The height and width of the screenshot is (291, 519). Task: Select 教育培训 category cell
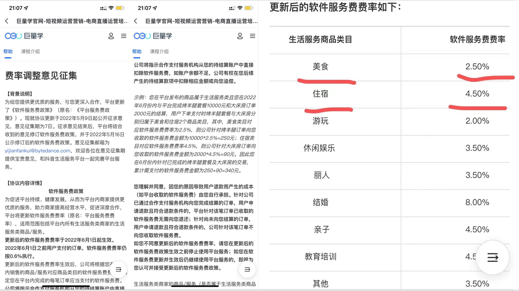pos(320,257)
